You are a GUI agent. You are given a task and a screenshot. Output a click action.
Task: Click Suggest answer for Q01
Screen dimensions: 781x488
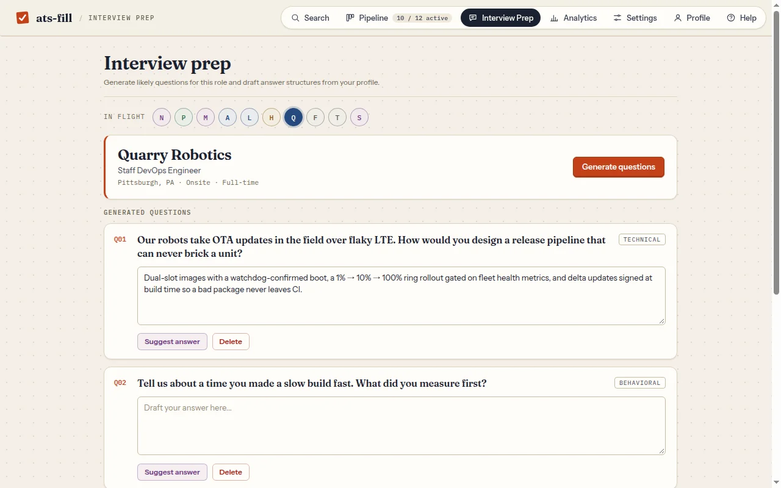tap(172, 342)
